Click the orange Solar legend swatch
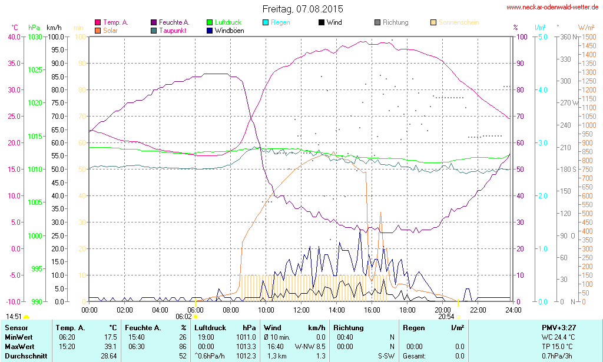Screen dimensions: 603x362 point(98,30)
